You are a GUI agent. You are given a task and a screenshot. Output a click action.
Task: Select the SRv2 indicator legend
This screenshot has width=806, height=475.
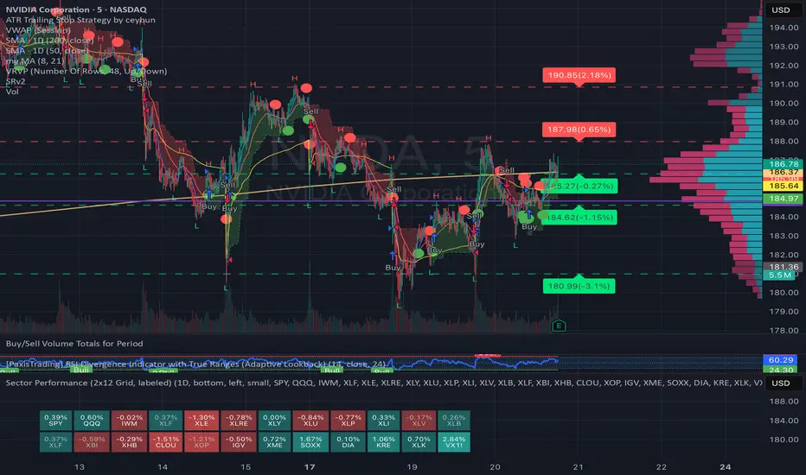(x=16, y=81)
